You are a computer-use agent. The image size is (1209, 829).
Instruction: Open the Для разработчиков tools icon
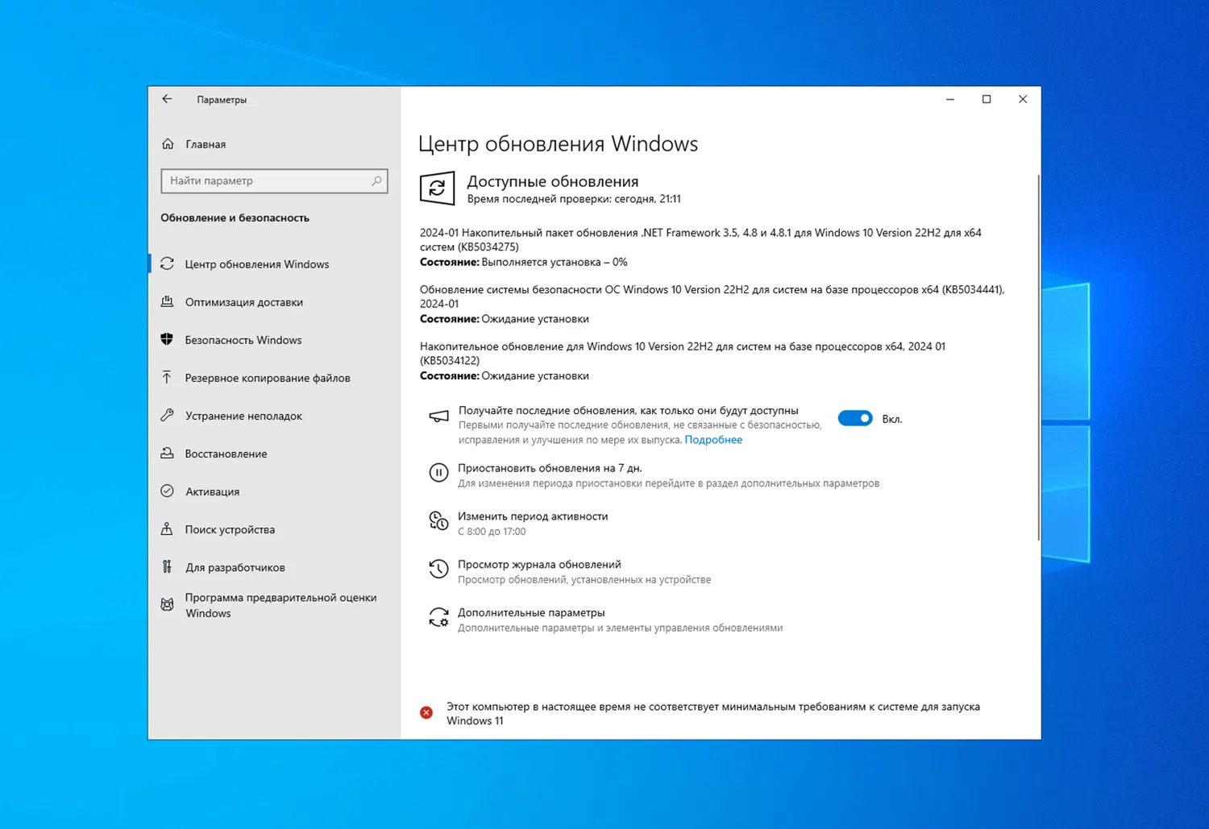(x=167, y=566)
